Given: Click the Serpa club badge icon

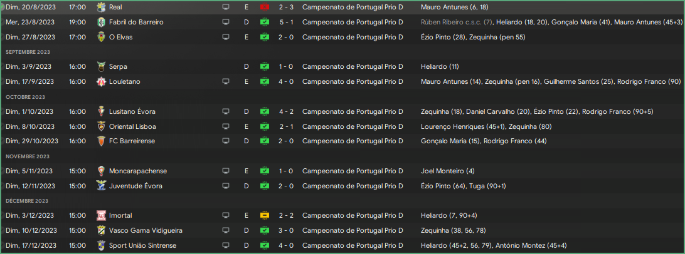Looking at the screenshot, I should point(102,67).
